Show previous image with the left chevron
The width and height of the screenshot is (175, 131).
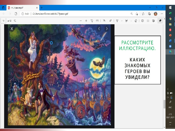click(99, 29)
